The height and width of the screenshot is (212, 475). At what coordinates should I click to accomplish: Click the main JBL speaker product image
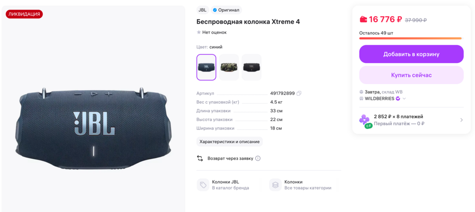93,127
